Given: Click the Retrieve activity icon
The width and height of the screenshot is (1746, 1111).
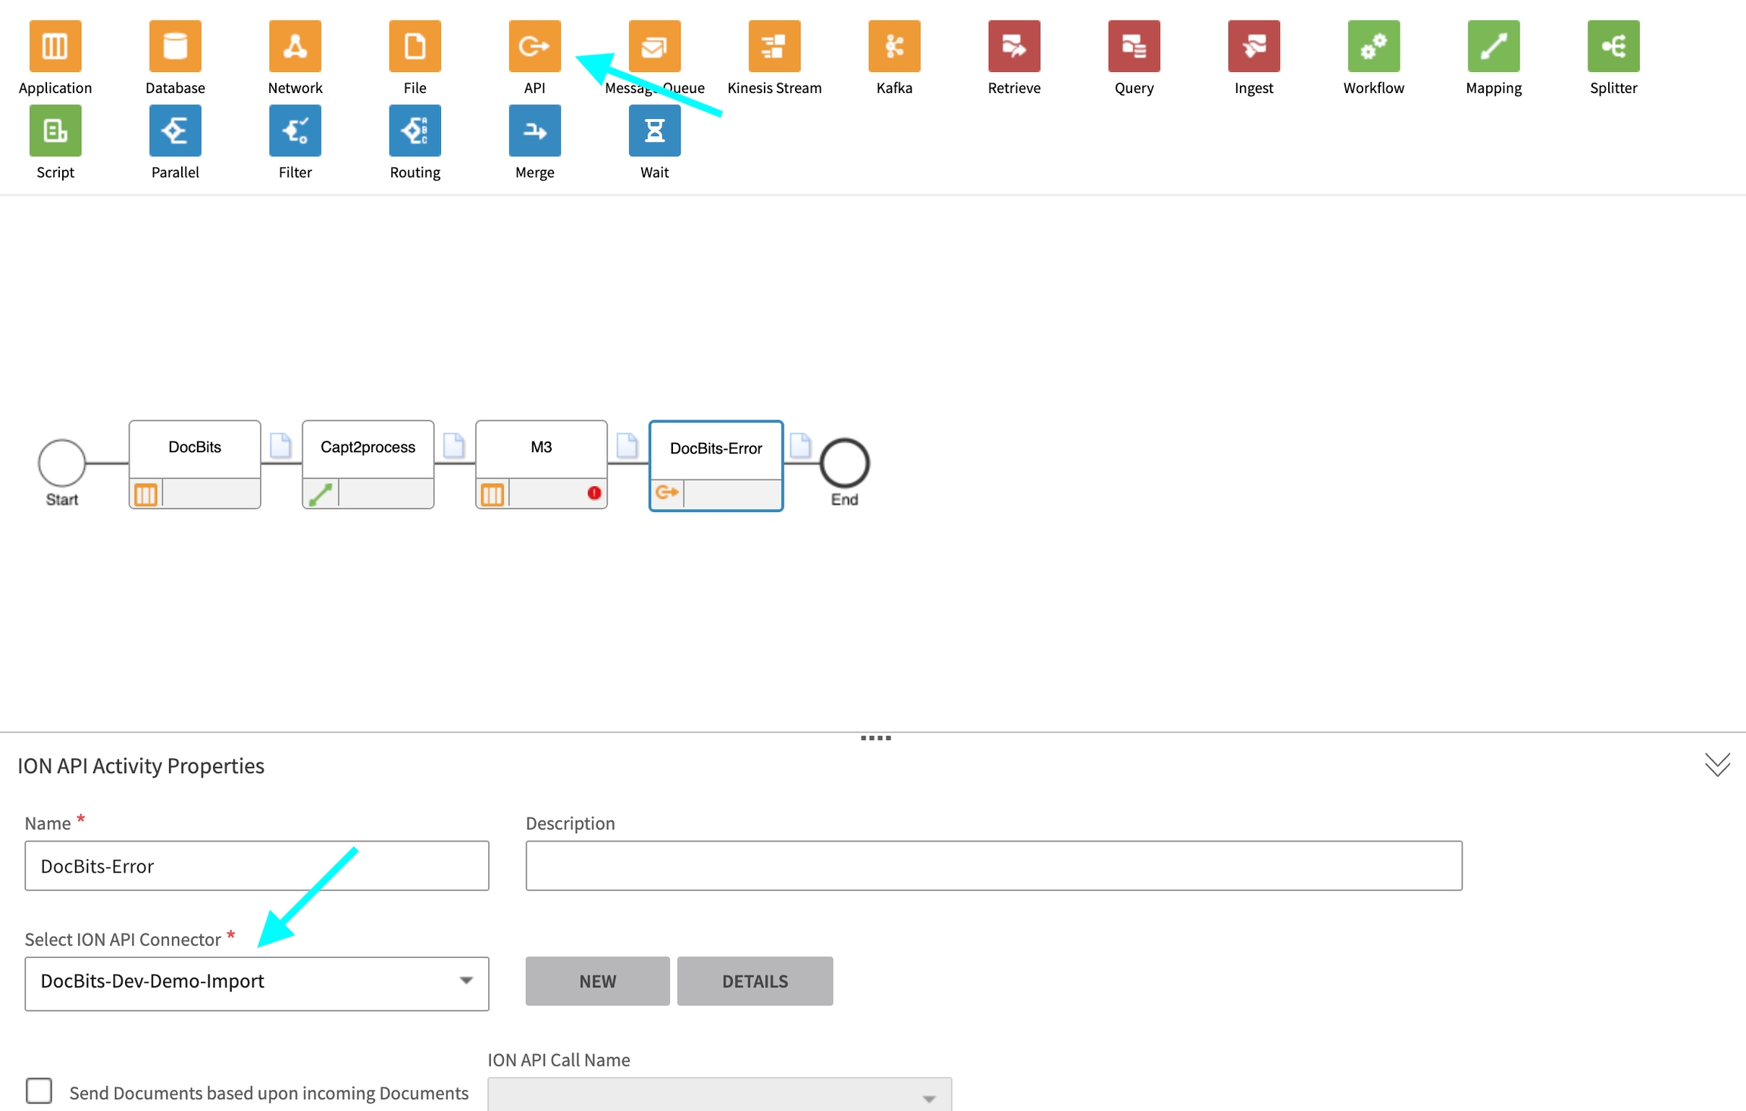Looking at the screenshot, I should point(1014,47).
